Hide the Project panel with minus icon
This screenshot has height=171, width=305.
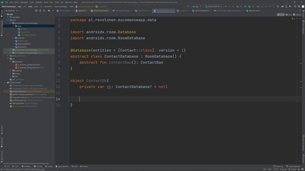53,10
